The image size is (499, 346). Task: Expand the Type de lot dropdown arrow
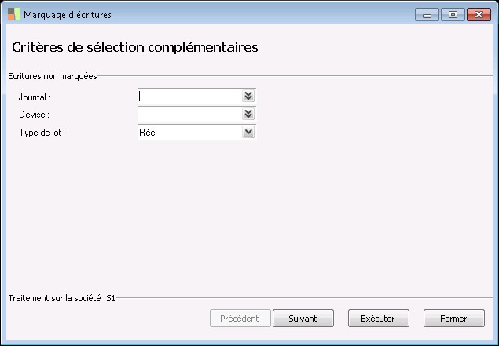248,133
